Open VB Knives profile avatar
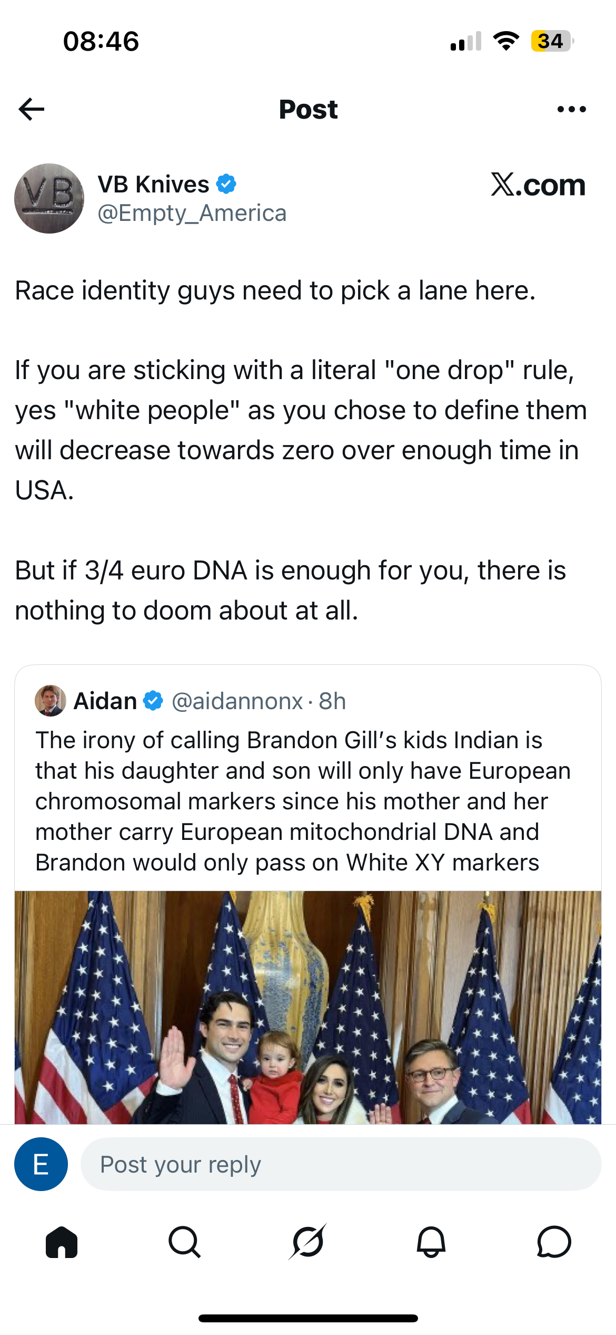Screen dimensions: 616x1335 49,198
